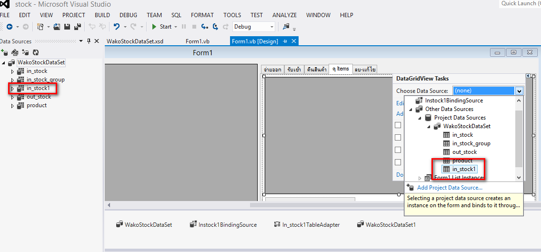Open the TOOLS menu
Image resolution: width=541 pixels, height=252 pixels.
[232, 15]
